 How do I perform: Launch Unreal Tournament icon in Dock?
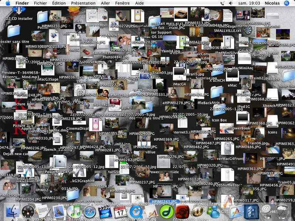(x=198, y=212)
